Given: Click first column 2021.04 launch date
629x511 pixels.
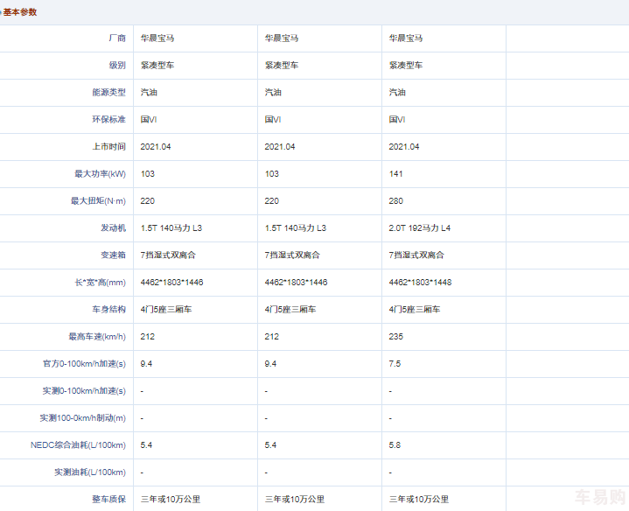Looking at the screenshot, I should (156, 146).
